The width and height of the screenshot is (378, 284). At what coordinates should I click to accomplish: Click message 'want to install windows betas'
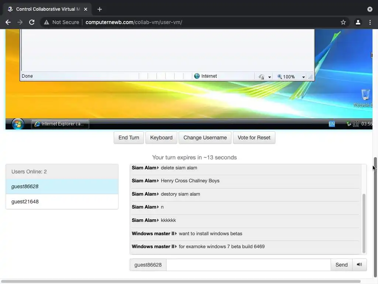point(210,234)
